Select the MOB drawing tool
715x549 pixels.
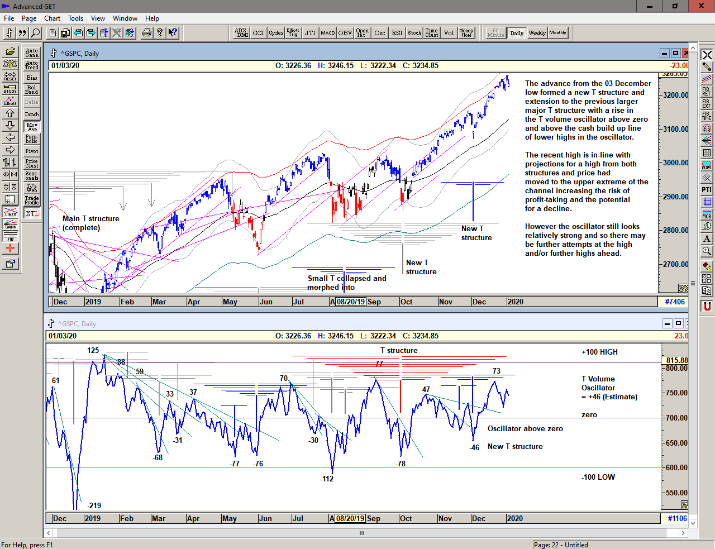[x=707, y=214]
